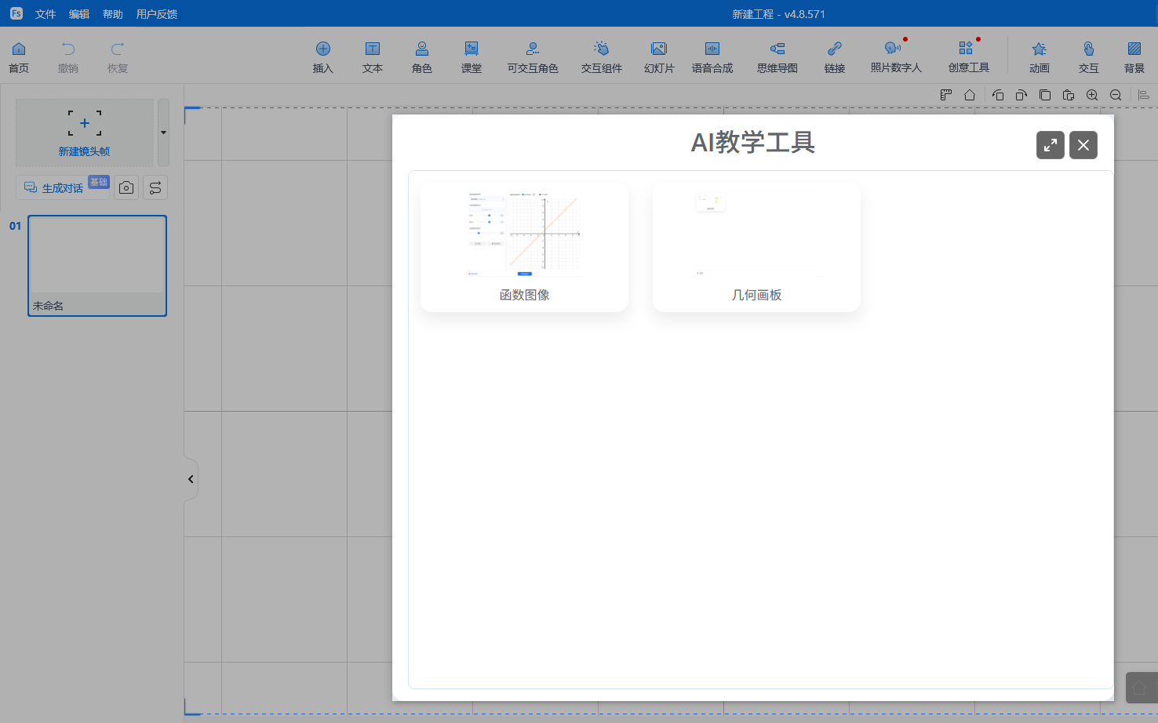Viewport: 1158px width, 723px height.
Task: Expand the 新建镜头帧 dropdown arrow
Action: click(163, 133)
